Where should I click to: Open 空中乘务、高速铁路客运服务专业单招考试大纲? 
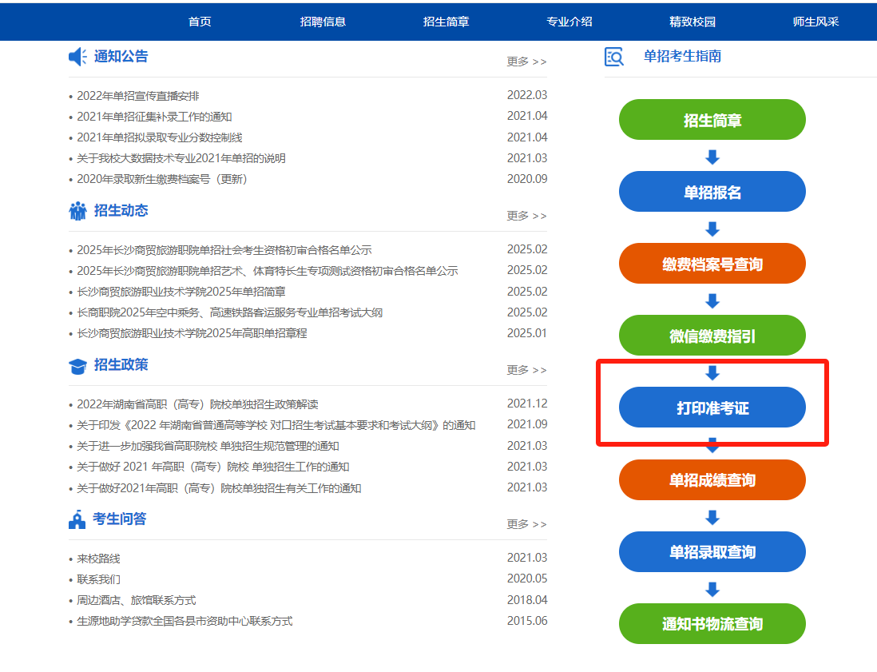230,312
